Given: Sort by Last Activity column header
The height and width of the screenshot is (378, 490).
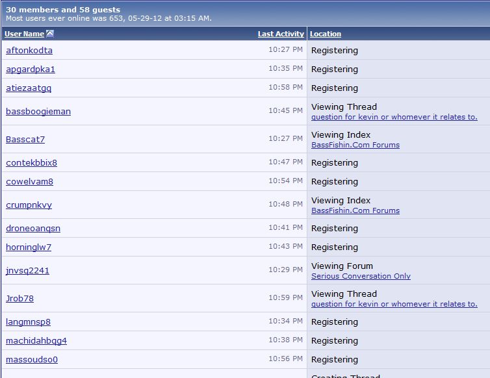Looking at the screenshot, I should click(x=281, y=34).
